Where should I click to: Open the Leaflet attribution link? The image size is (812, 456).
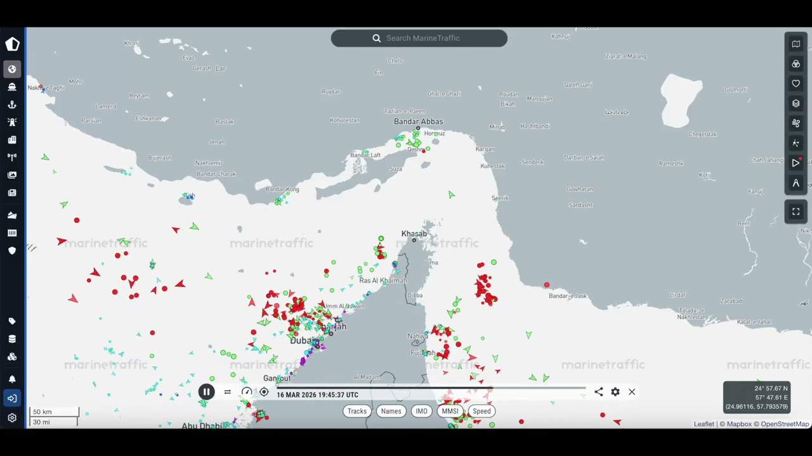pyautogui.click(x=704, y=424)
